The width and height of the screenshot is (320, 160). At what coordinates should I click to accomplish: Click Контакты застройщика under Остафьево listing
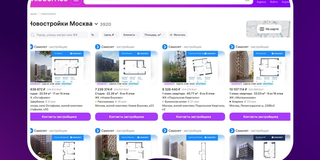pos(60,117)
